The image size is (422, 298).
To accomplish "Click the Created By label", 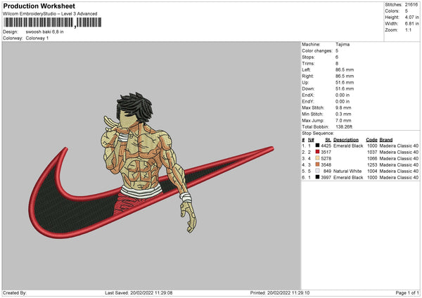I will (x=15, y=293).
